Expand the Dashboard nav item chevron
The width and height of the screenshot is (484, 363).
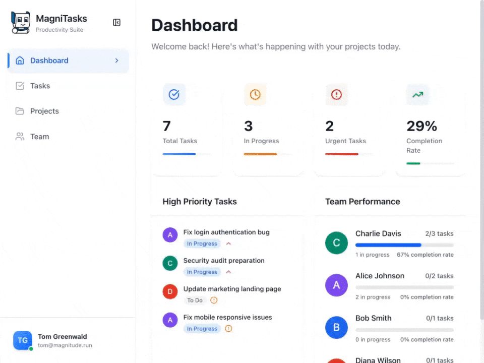116,60
